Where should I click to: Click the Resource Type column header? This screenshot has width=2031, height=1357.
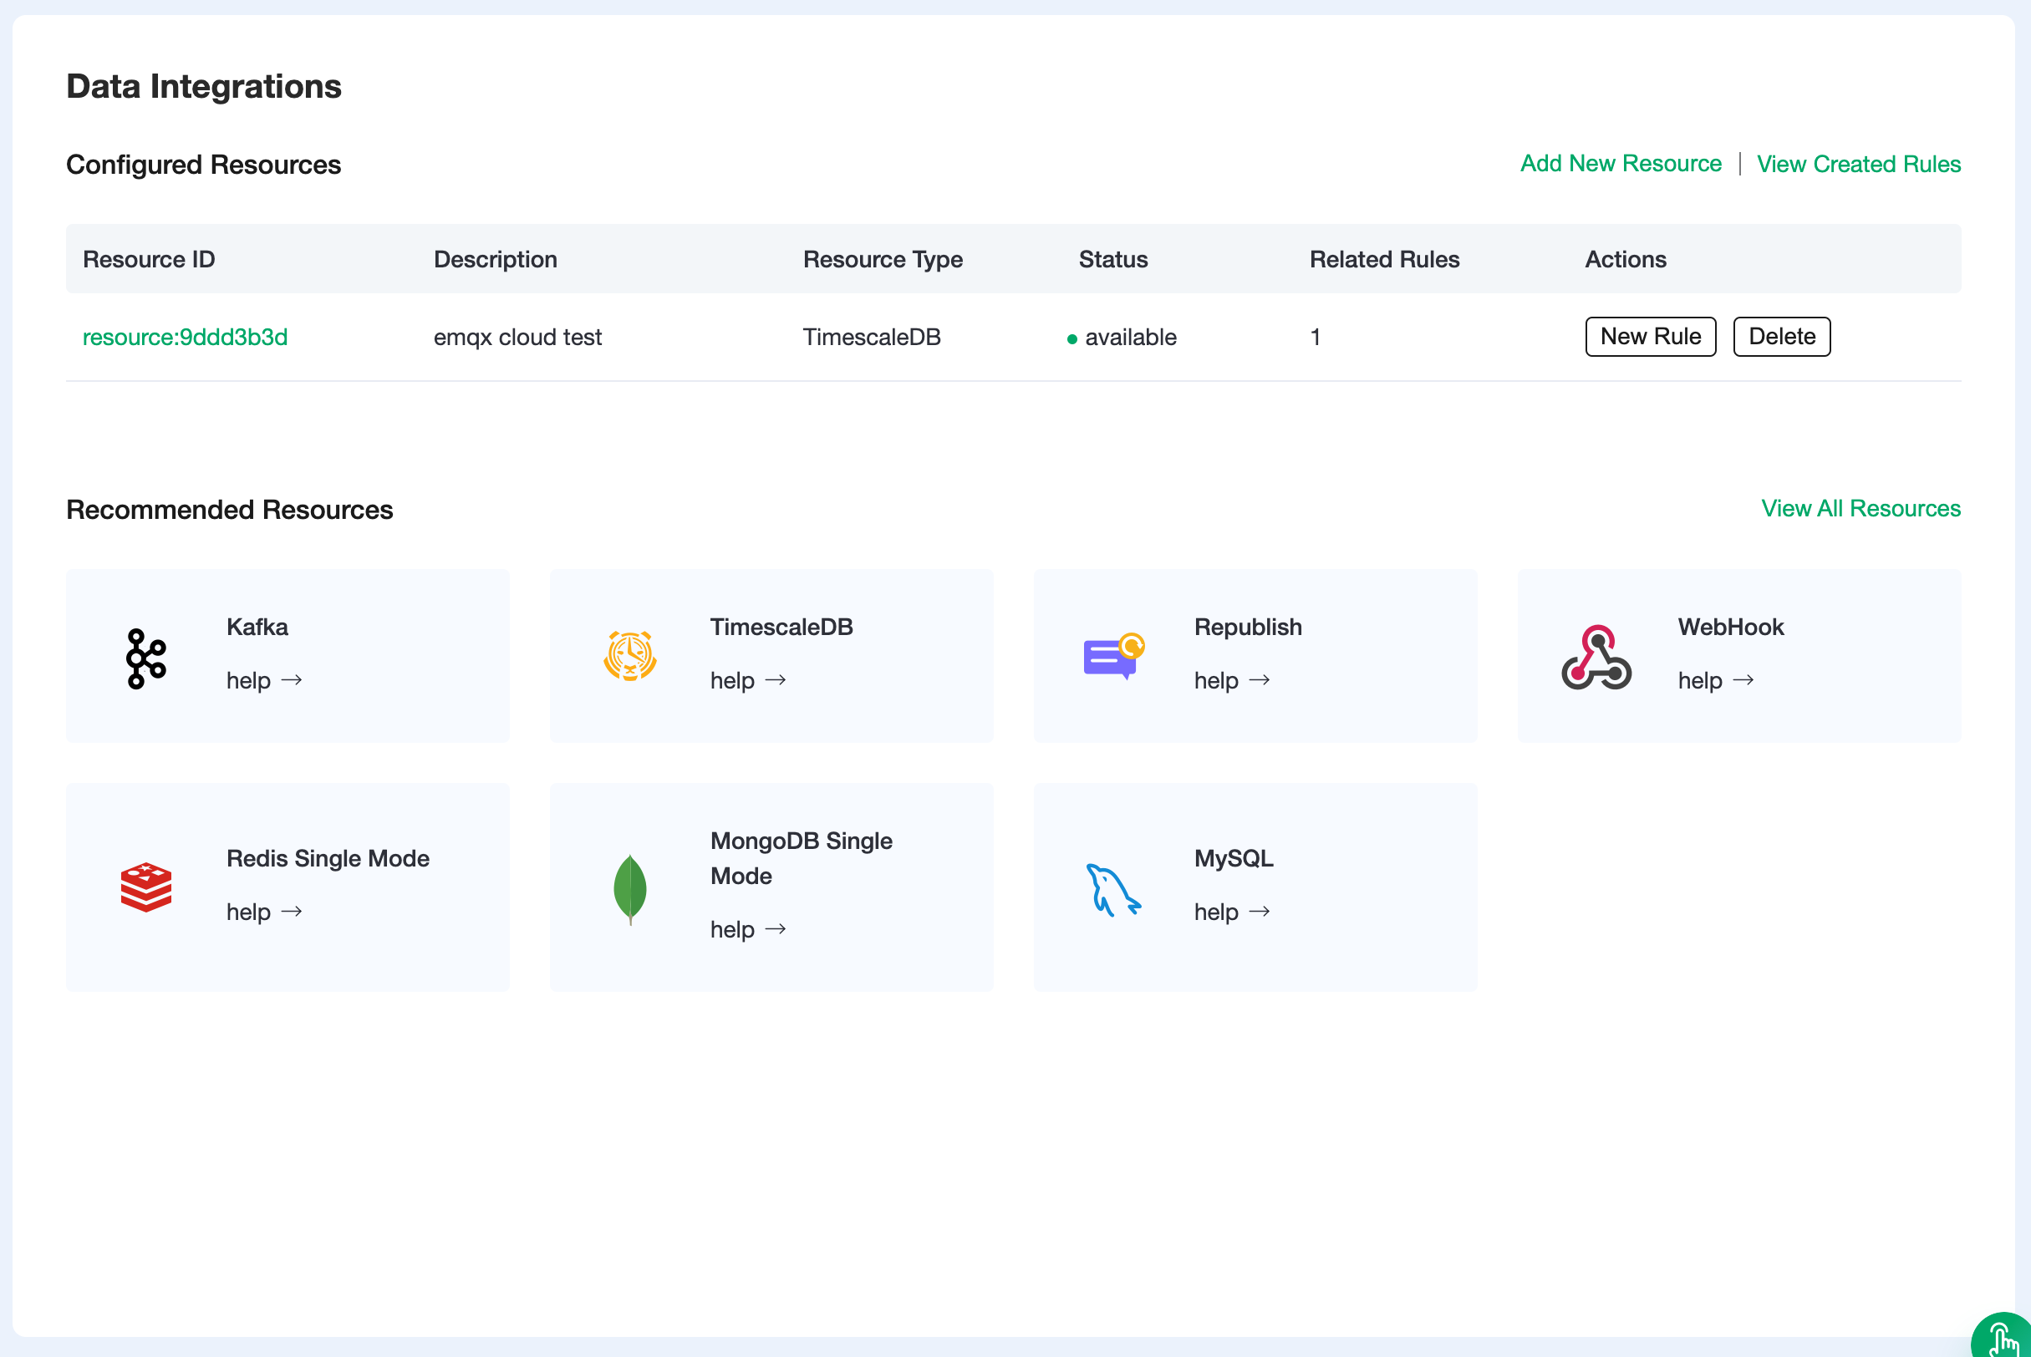pyautogui.click(x=882, y=259)
